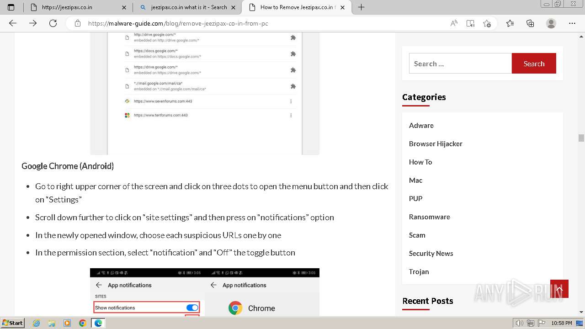Click the scrollbar down arrow

click(x=581, y=313)
